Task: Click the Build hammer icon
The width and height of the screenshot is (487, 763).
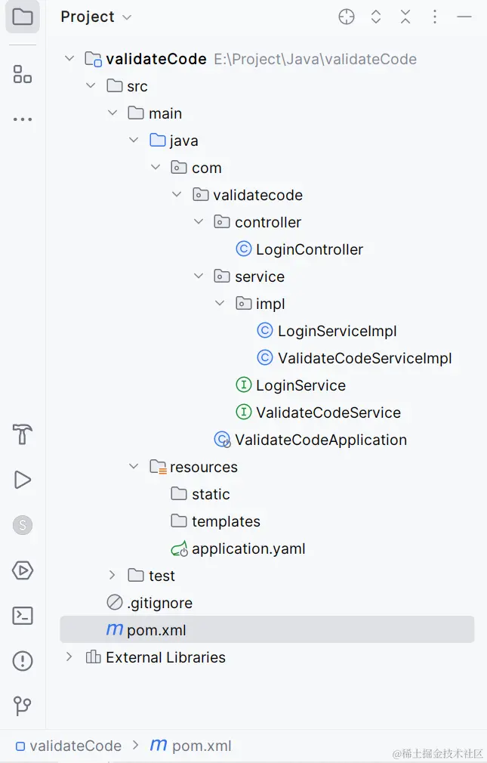Action: point(23,434)
